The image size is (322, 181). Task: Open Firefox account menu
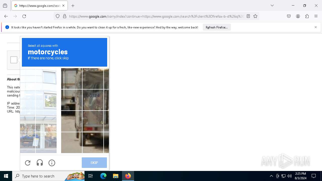point(298,16)
